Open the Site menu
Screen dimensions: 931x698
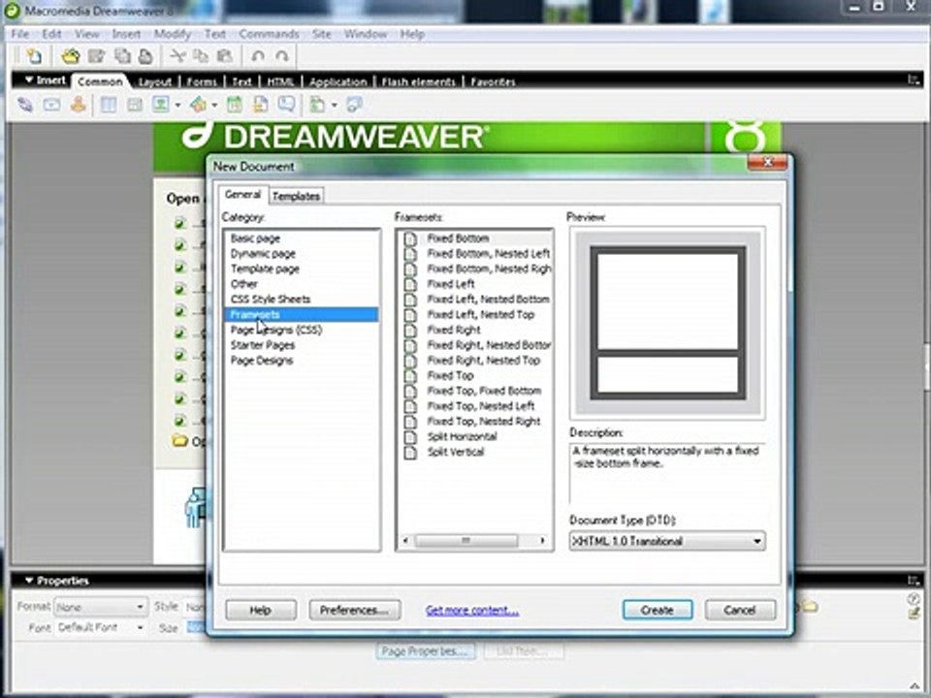[x=322, y=34]
